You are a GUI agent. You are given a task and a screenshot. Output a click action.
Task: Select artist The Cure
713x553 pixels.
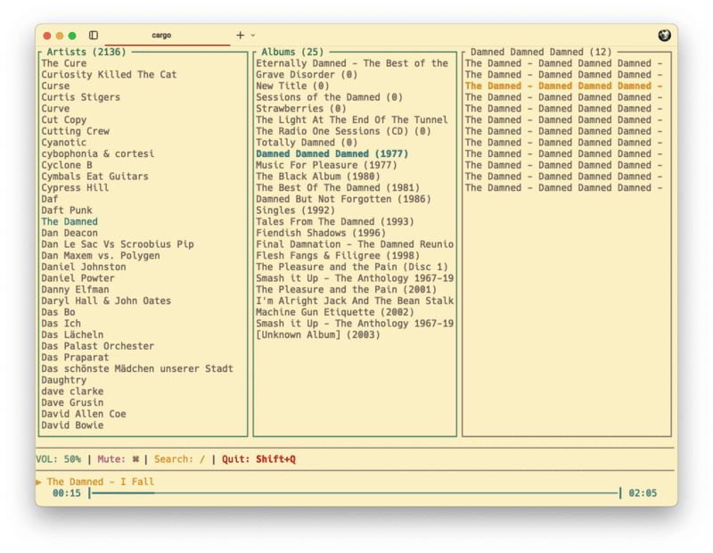[x=64, y=63]
